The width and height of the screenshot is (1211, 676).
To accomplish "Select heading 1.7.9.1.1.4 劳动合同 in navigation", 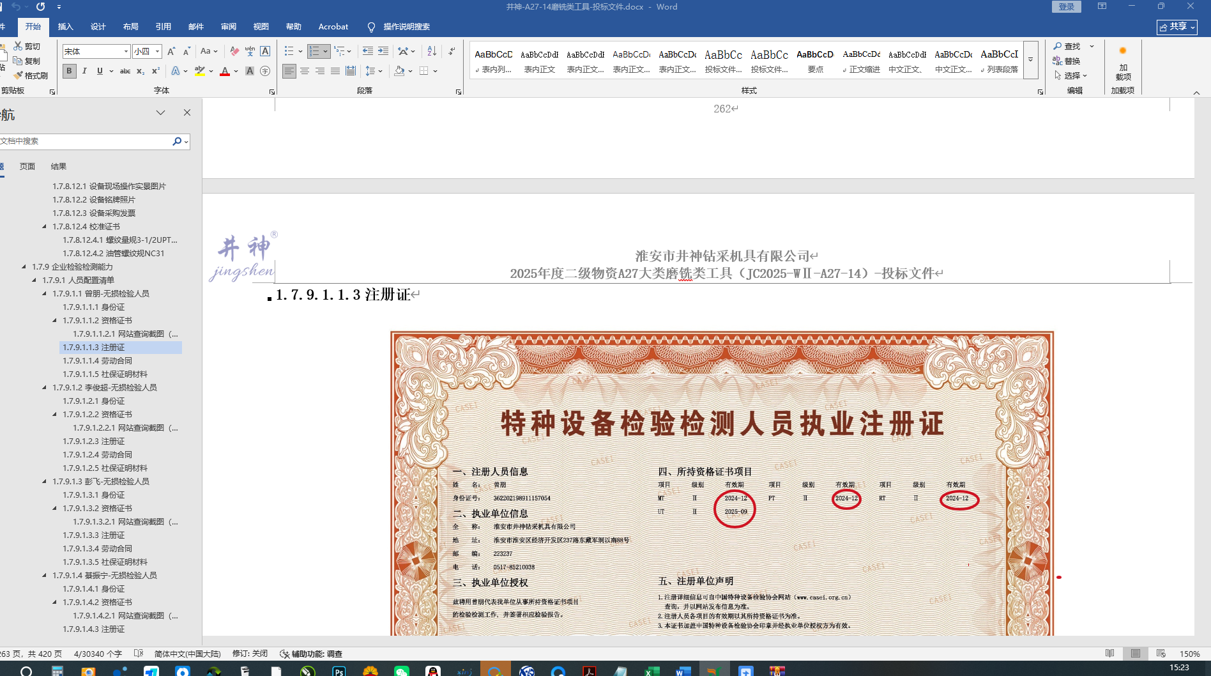I will pyautogui.click(x=97, y=361).
